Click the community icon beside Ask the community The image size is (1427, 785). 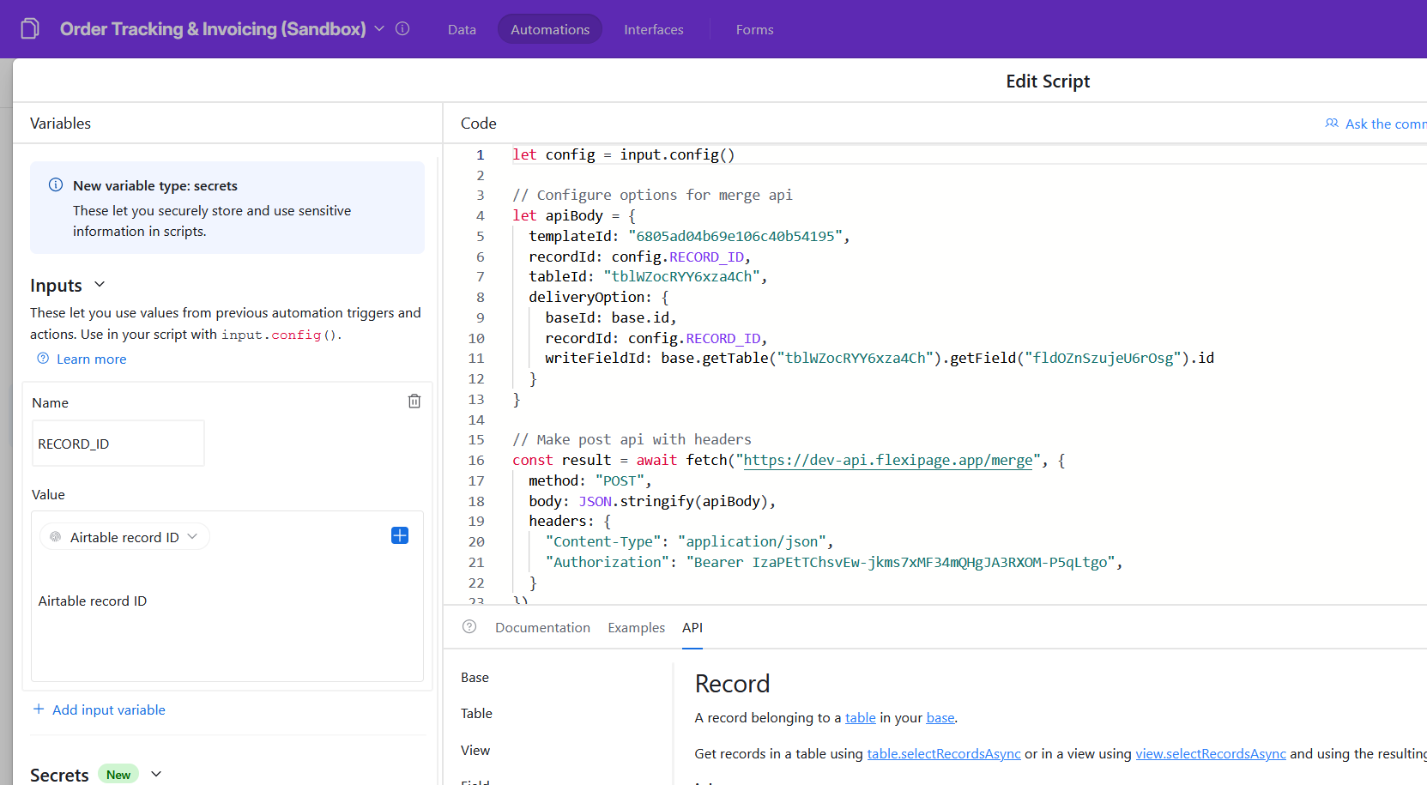coord(1332,124)
